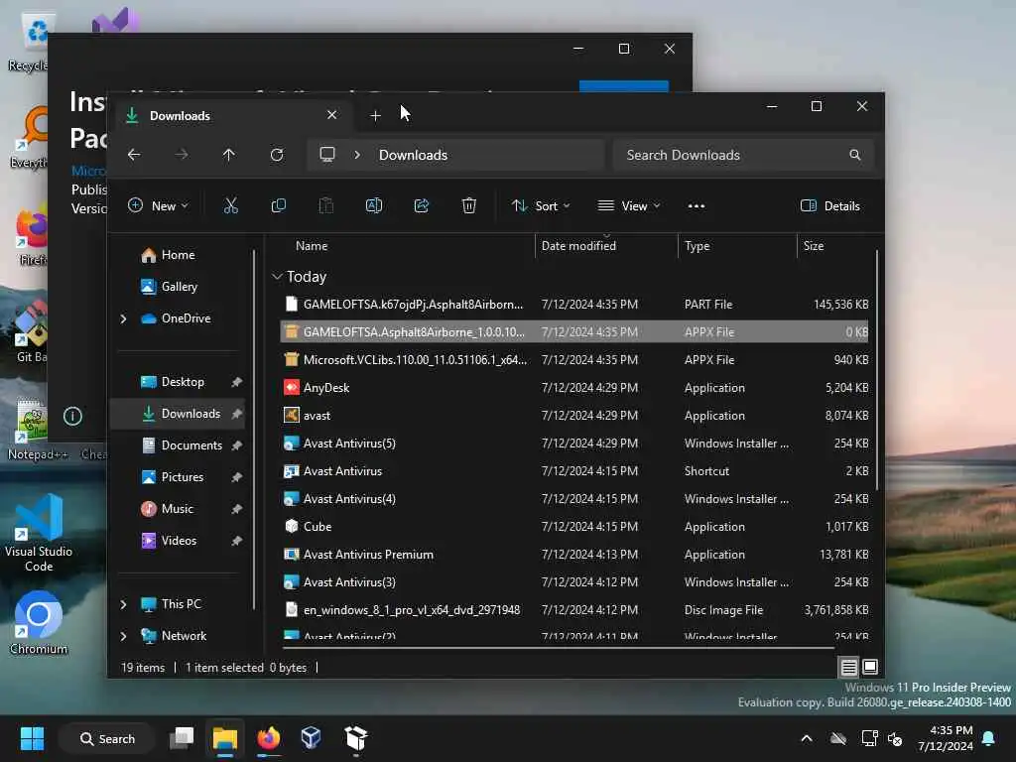Collapse the Today group
This screenshot has width=1016, height=762.
[x=277, y=277]
